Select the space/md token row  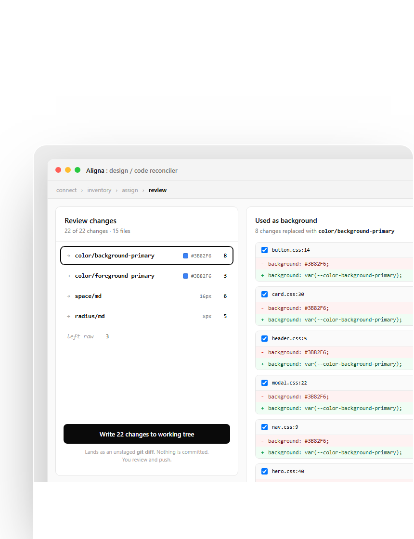[147, 296]
